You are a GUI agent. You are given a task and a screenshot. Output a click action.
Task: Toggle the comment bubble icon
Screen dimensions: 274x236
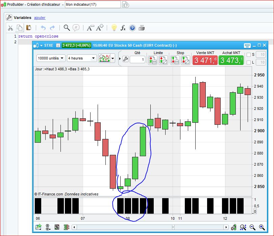click(76, 28)
